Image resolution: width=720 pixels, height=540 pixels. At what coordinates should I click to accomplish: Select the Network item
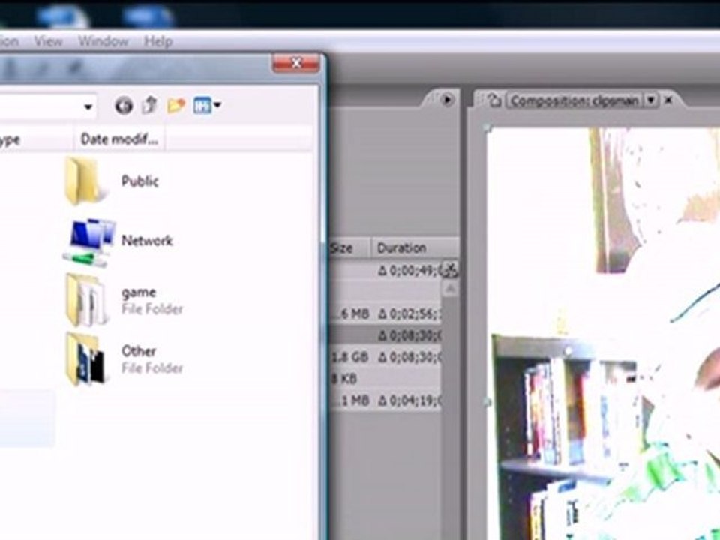coord(118,241)
